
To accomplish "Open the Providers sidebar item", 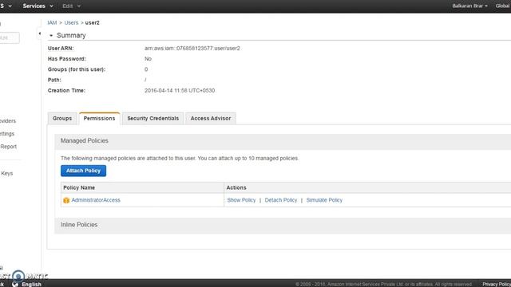I will click(x=8, y=121).
